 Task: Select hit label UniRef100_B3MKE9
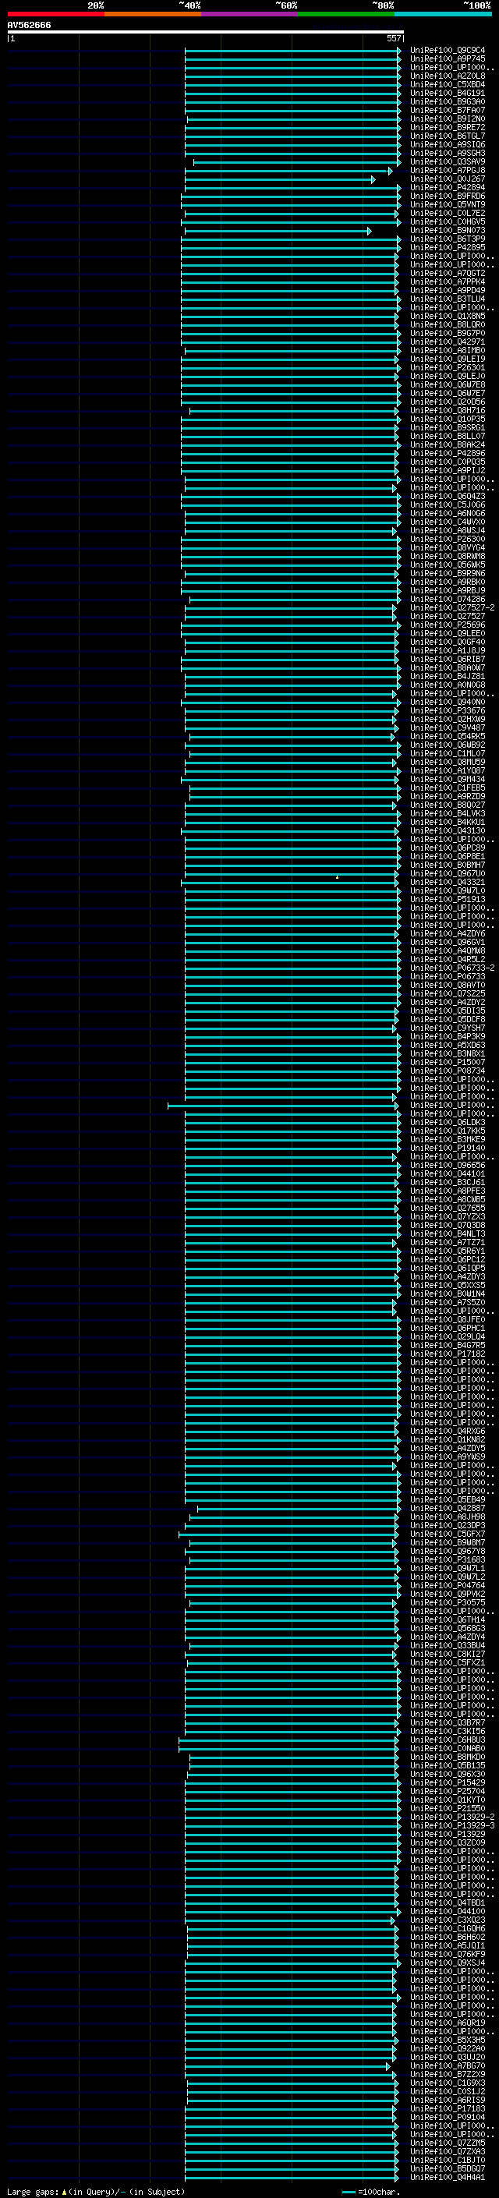[x=447, y=1139]
